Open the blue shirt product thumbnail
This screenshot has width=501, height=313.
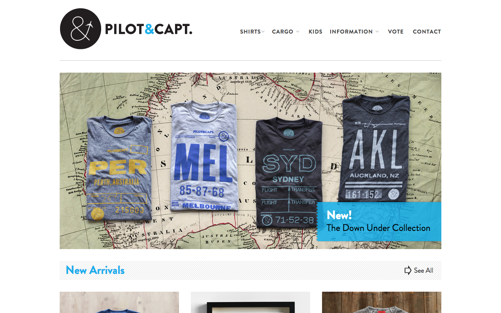tap(119, 302)
